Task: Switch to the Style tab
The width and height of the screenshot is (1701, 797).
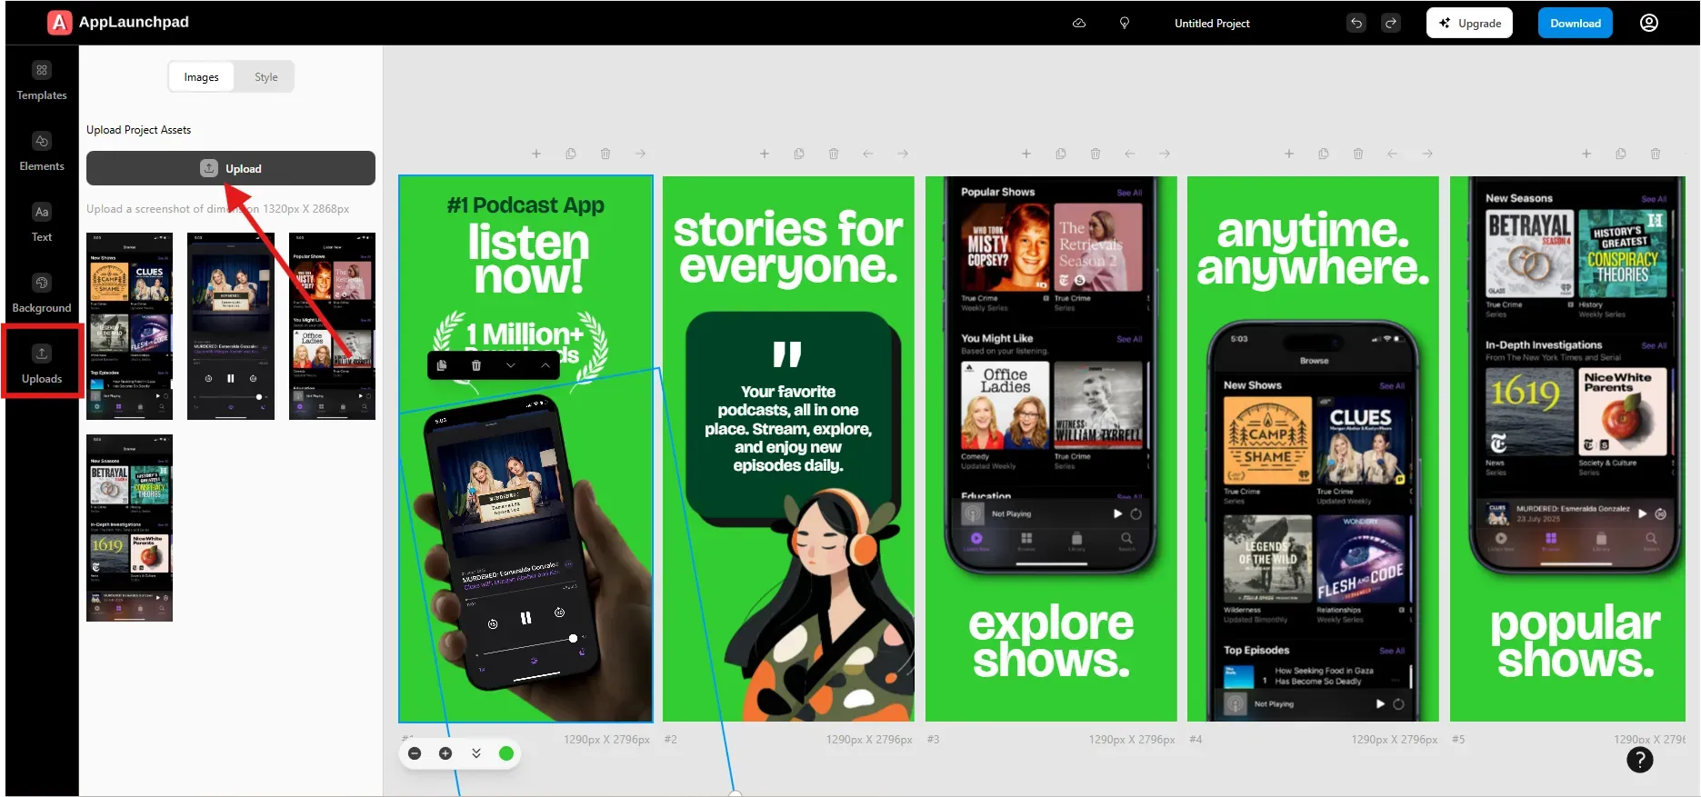Action: click(x=266, y=77)
